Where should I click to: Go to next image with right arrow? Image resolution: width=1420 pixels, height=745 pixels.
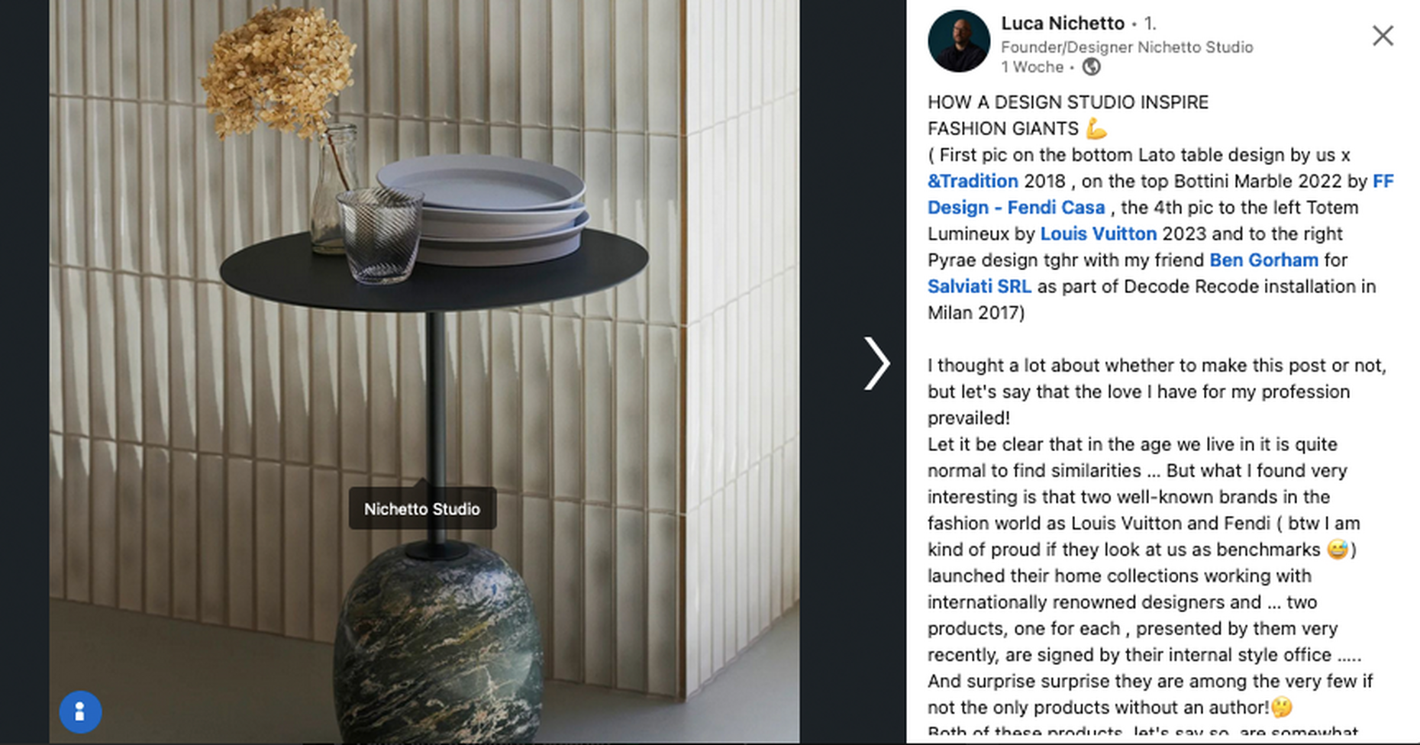(x=876, y=363)
